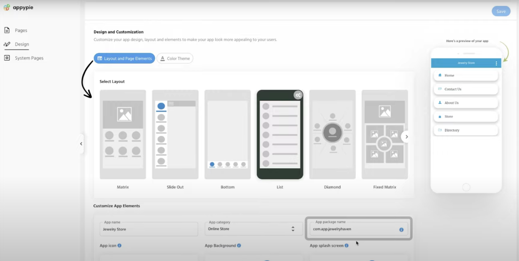Click the App Background info icon
Viewport: 519px width, 261px height.
pos(239,246)
